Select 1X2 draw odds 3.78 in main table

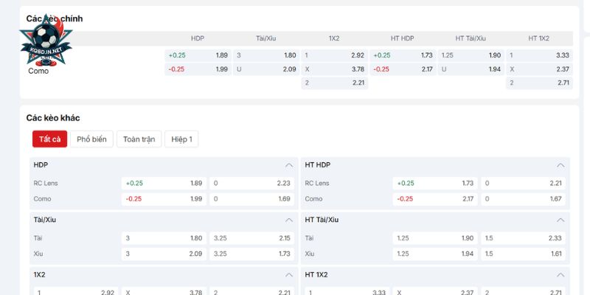335,69
